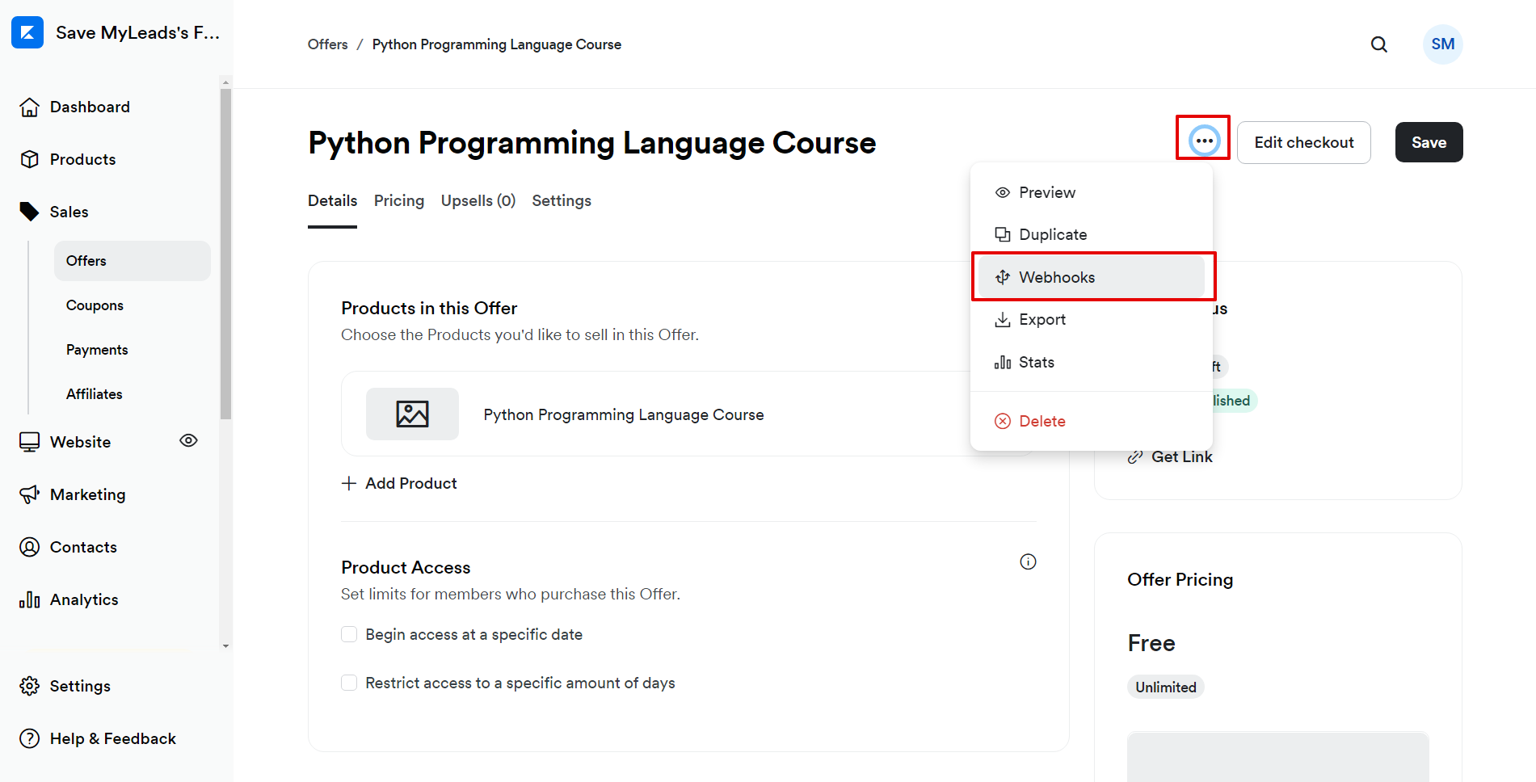1536x782 pixels.
Task: Click the Settings gear icon
Action: 30,686
